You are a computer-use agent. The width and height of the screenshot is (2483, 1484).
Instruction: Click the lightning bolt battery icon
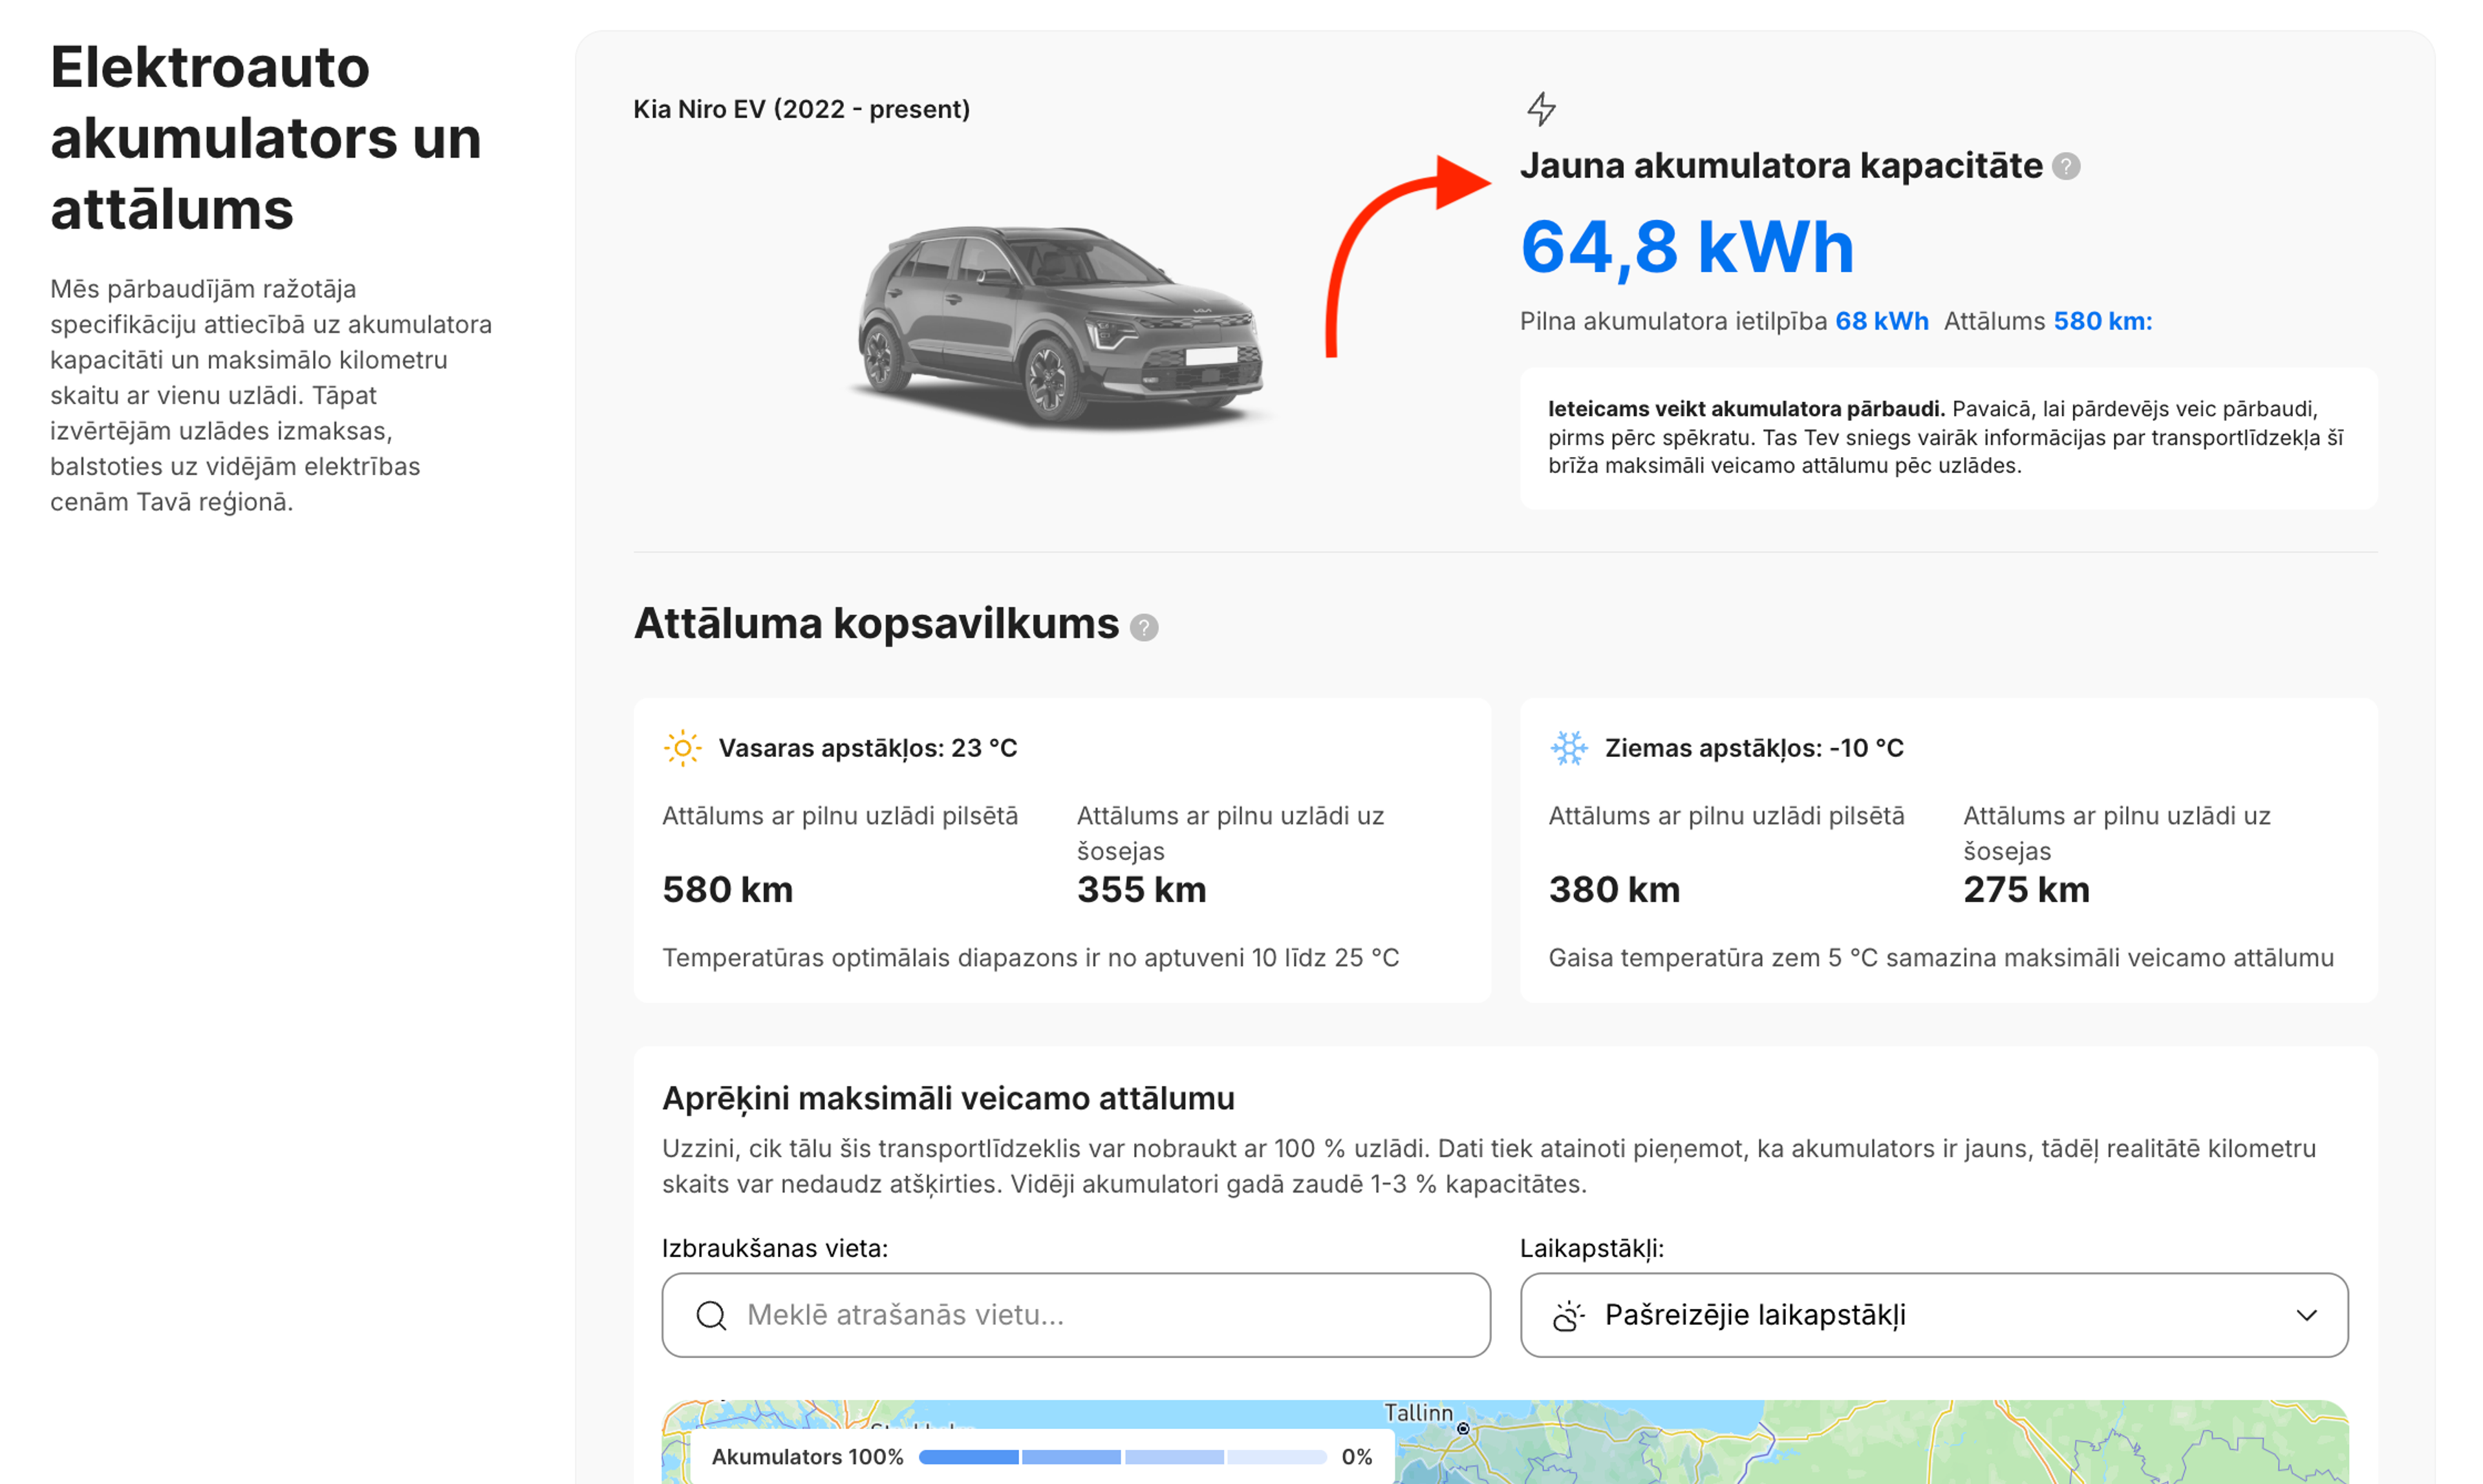[x=1541, y=109]
